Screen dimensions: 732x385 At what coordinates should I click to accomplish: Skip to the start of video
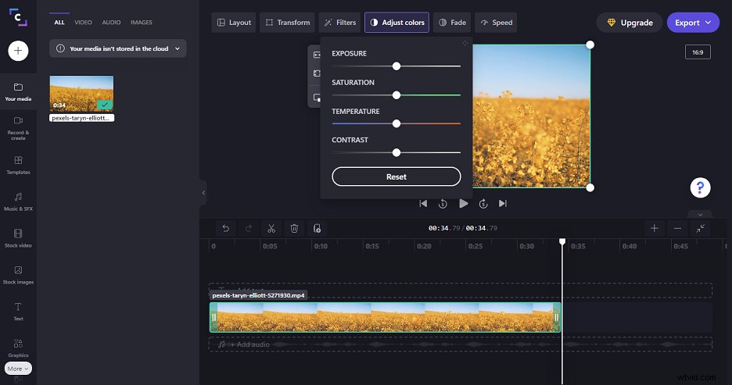[x=423, y=203]
